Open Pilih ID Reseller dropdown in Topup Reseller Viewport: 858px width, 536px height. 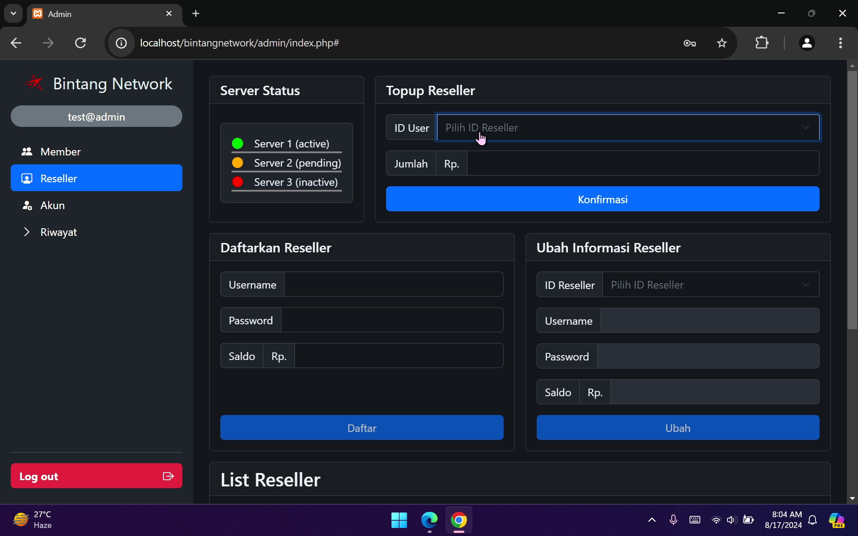pyautogui.click(x=628, y=128)
